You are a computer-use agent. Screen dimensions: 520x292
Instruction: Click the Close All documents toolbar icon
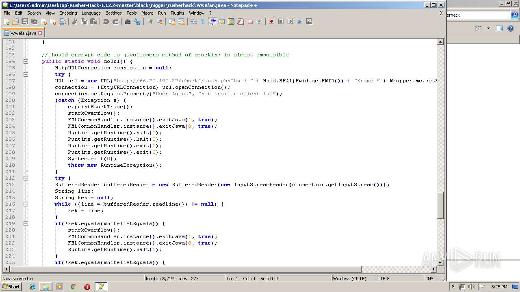(53, 21)
